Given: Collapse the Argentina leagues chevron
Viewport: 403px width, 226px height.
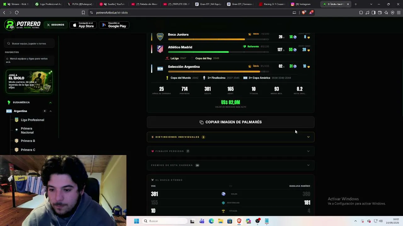Looking at the screenshot, I should (50, 111).
